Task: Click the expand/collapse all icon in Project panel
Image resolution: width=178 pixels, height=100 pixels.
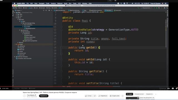Action: tap(46, 11)
